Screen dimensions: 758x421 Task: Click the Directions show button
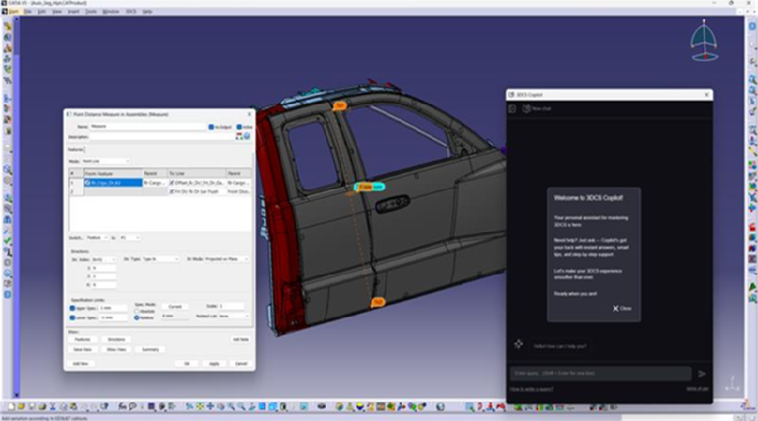coord(116,340)
